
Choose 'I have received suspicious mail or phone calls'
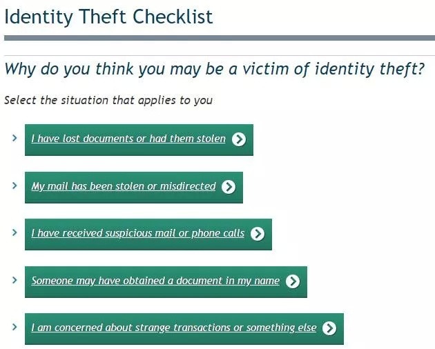[x=138, y=233]
